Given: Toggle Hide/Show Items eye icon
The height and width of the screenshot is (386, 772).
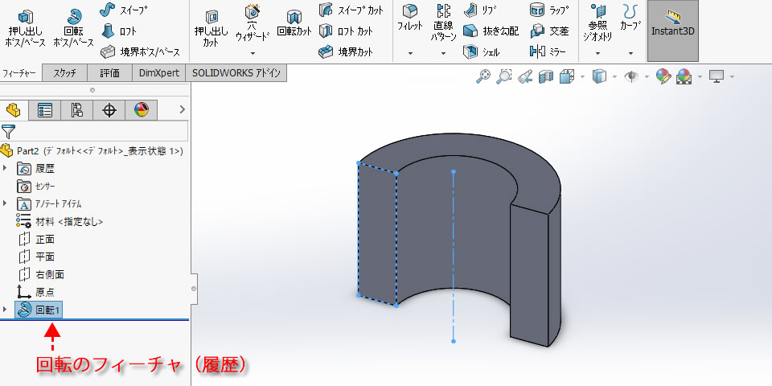Looking at the screenshot, I should [x=632, y=76].
